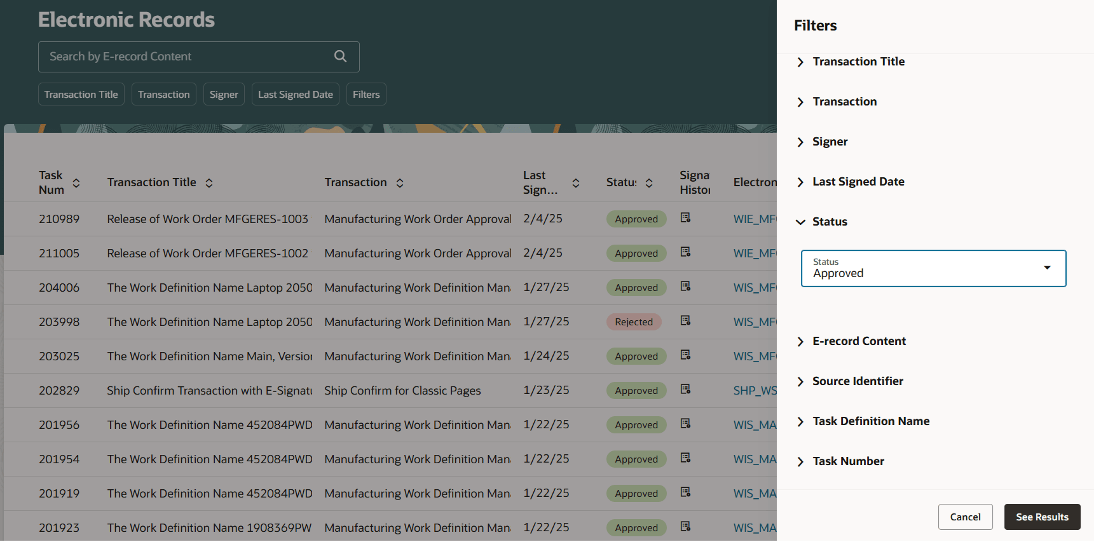The image size is (1094, 542).
Task: Collapse the Status filter section
Action: pos(801,222)
